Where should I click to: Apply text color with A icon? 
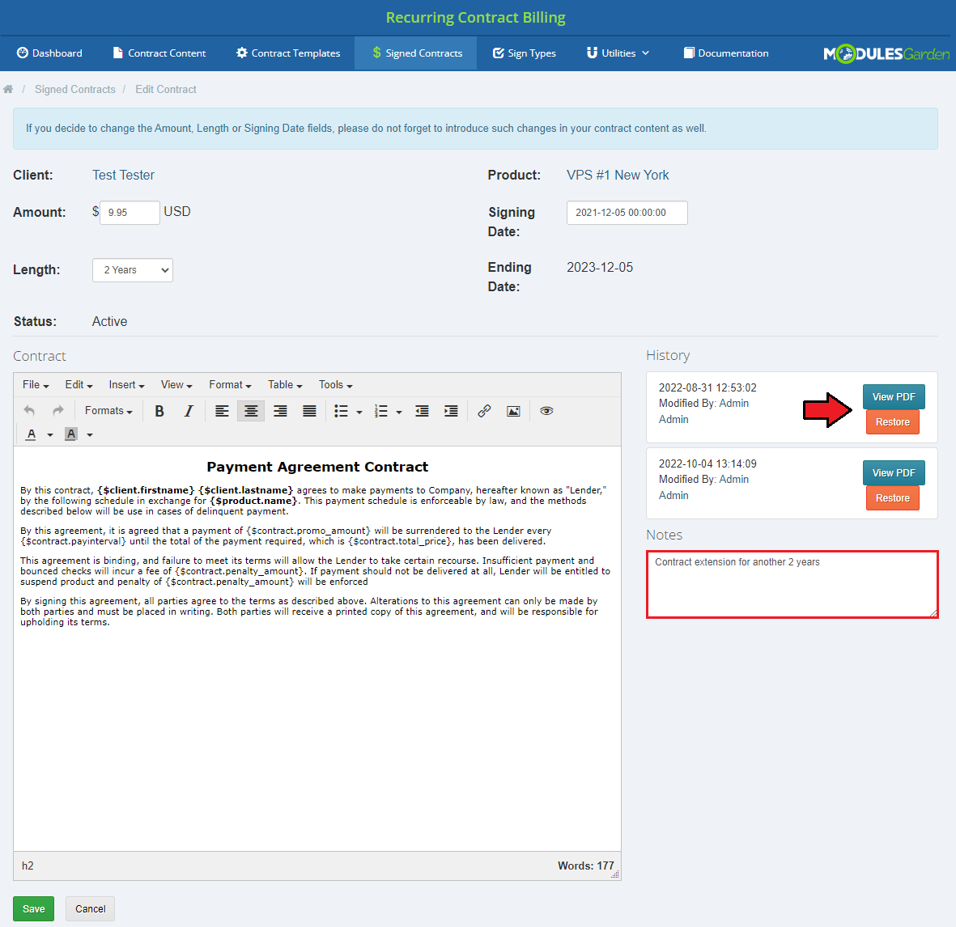click(31, 434)
